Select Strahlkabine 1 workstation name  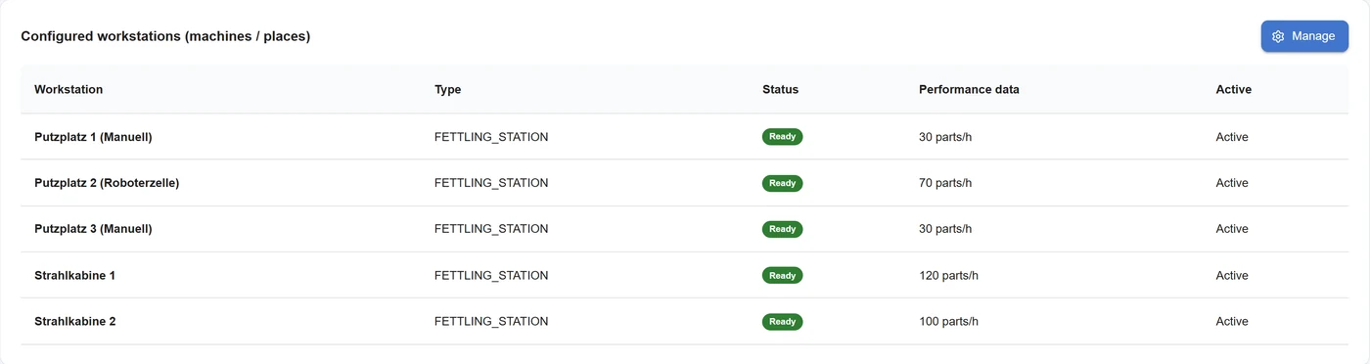pos(74,276)
